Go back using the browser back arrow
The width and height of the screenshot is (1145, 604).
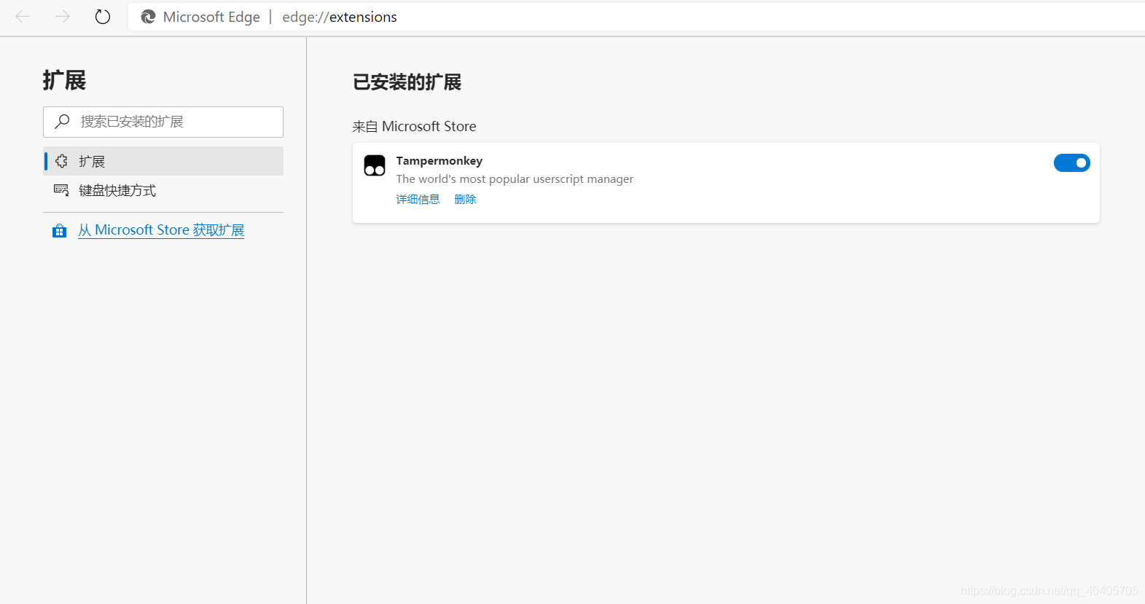(23, 16)
